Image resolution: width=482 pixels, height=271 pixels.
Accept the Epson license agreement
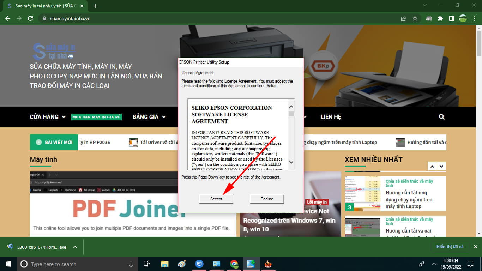pos(216,199)
